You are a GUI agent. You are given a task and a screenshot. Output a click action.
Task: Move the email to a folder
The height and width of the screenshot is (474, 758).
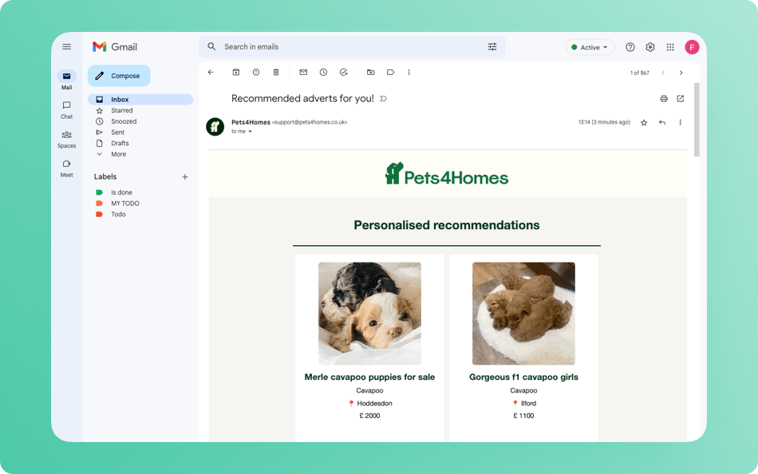[x=371, y=73]
